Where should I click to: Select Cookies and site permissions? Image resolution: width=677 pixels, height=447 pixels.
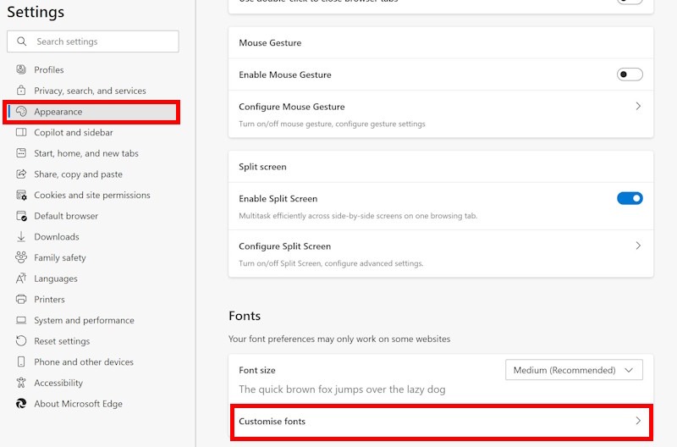[92, 195]
